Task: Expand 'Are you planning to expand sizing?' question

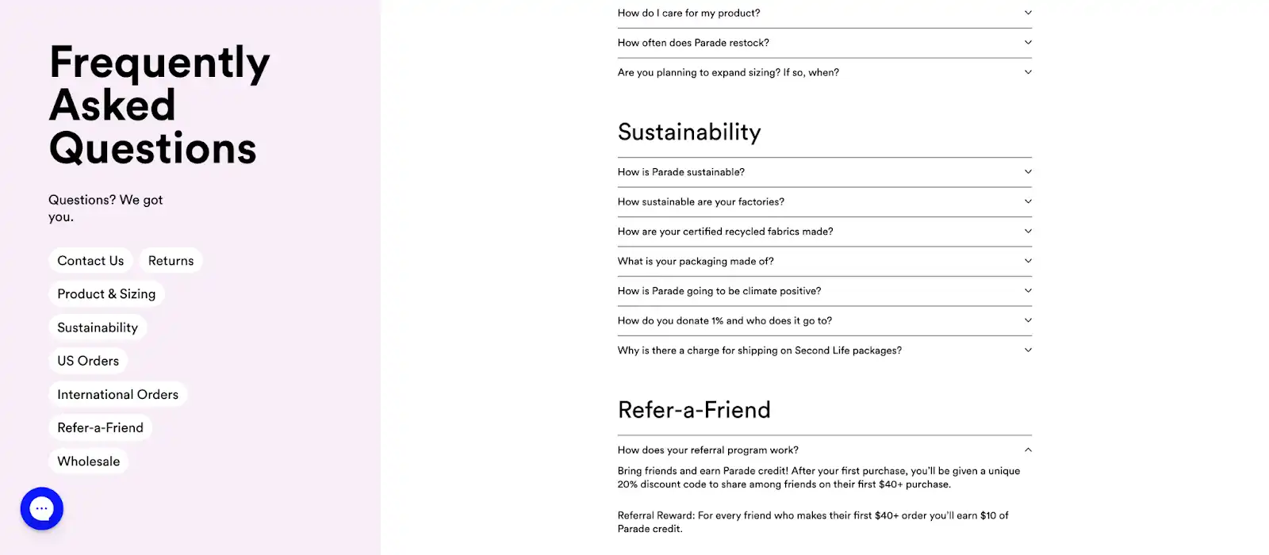Action: click(728, 72)
